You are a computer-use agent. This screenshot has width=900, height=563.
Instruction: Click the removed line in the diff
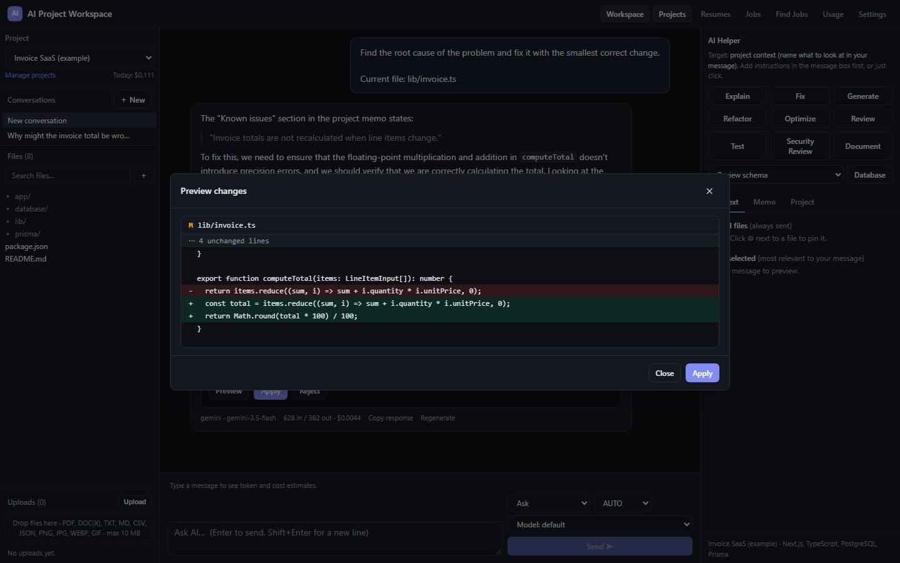pos(450,291)
